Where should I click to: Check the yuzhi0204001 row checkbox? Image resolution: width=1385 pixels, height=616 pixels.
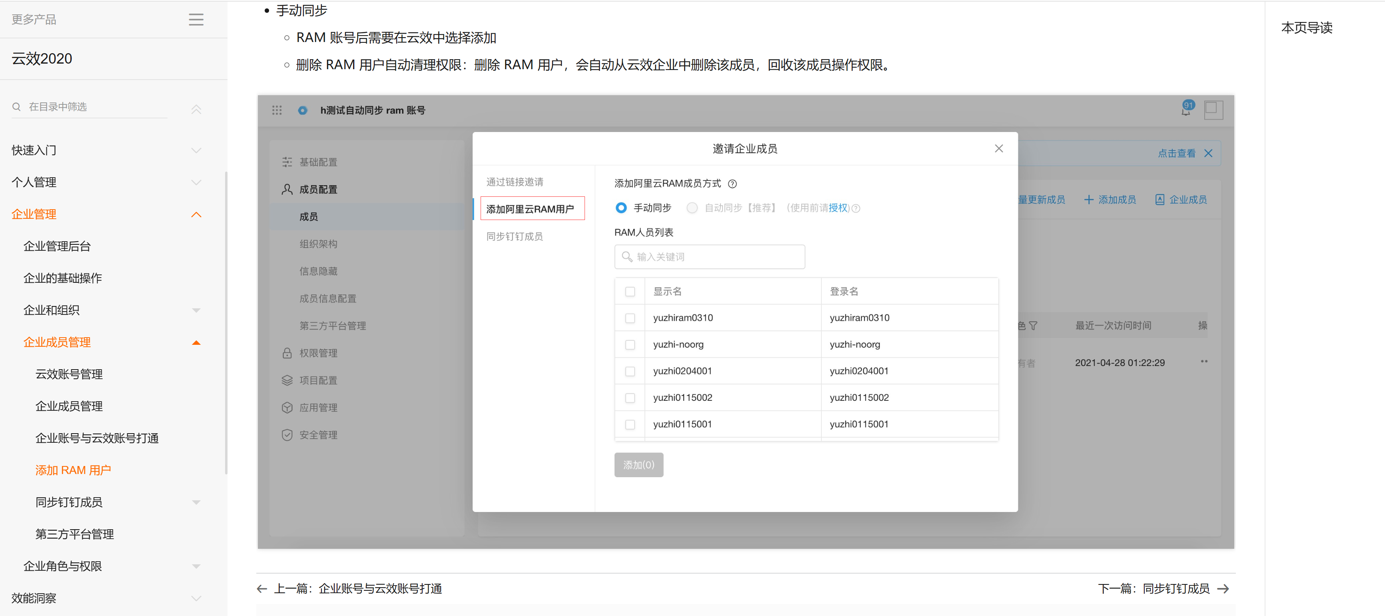(x=630, y=371)
